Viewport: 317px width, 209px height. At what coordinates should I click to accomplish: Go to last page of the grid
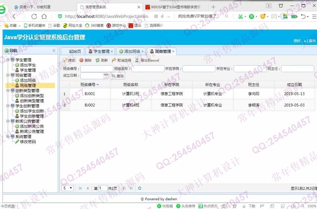click(131, 188)
